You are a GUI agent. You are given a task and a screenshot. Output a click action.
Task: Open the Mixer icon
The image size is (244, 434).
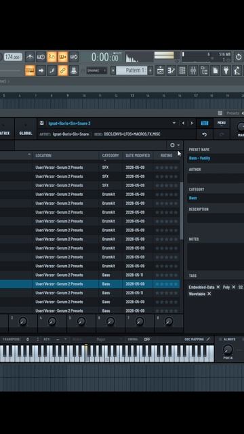[x=192, y=71]
